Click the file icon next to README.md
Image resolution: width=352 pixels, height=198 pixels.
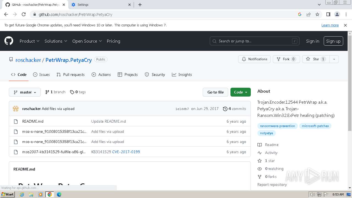click(x=16, y=121)
